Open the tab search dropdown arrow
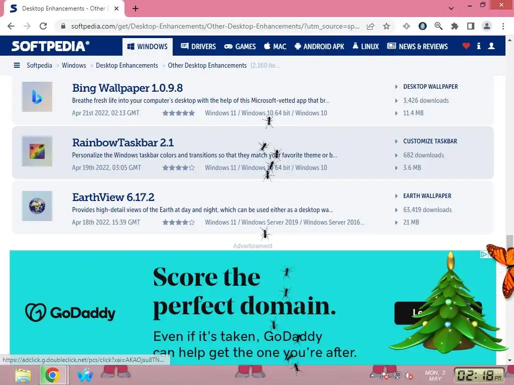 451,9
